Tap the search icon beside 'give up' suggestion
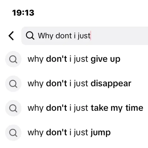 point(13,59)
